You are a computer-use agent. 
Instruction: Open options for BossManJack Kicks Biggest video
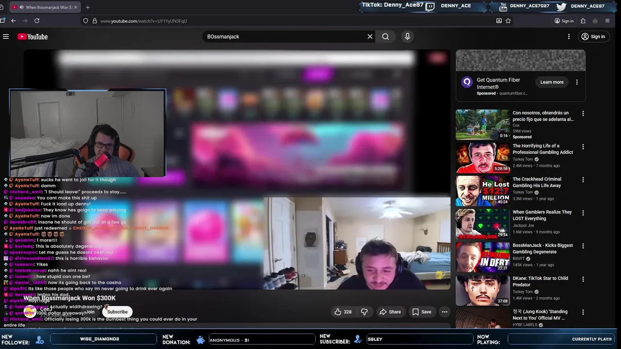click(583, 246)
